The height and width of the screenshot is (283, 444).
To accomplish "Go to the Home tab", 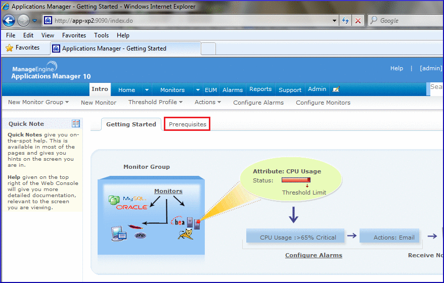I will [x=126, y=90].
